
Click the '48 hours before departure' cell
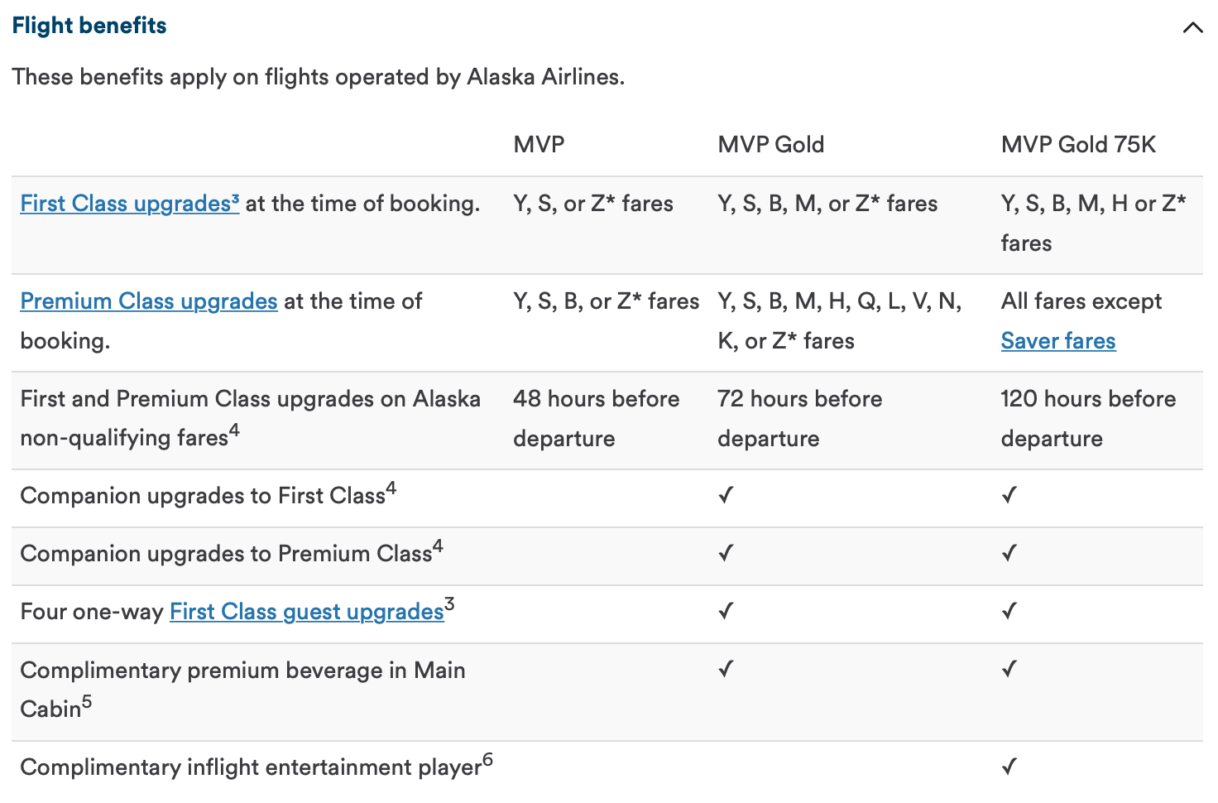(596, 419)
